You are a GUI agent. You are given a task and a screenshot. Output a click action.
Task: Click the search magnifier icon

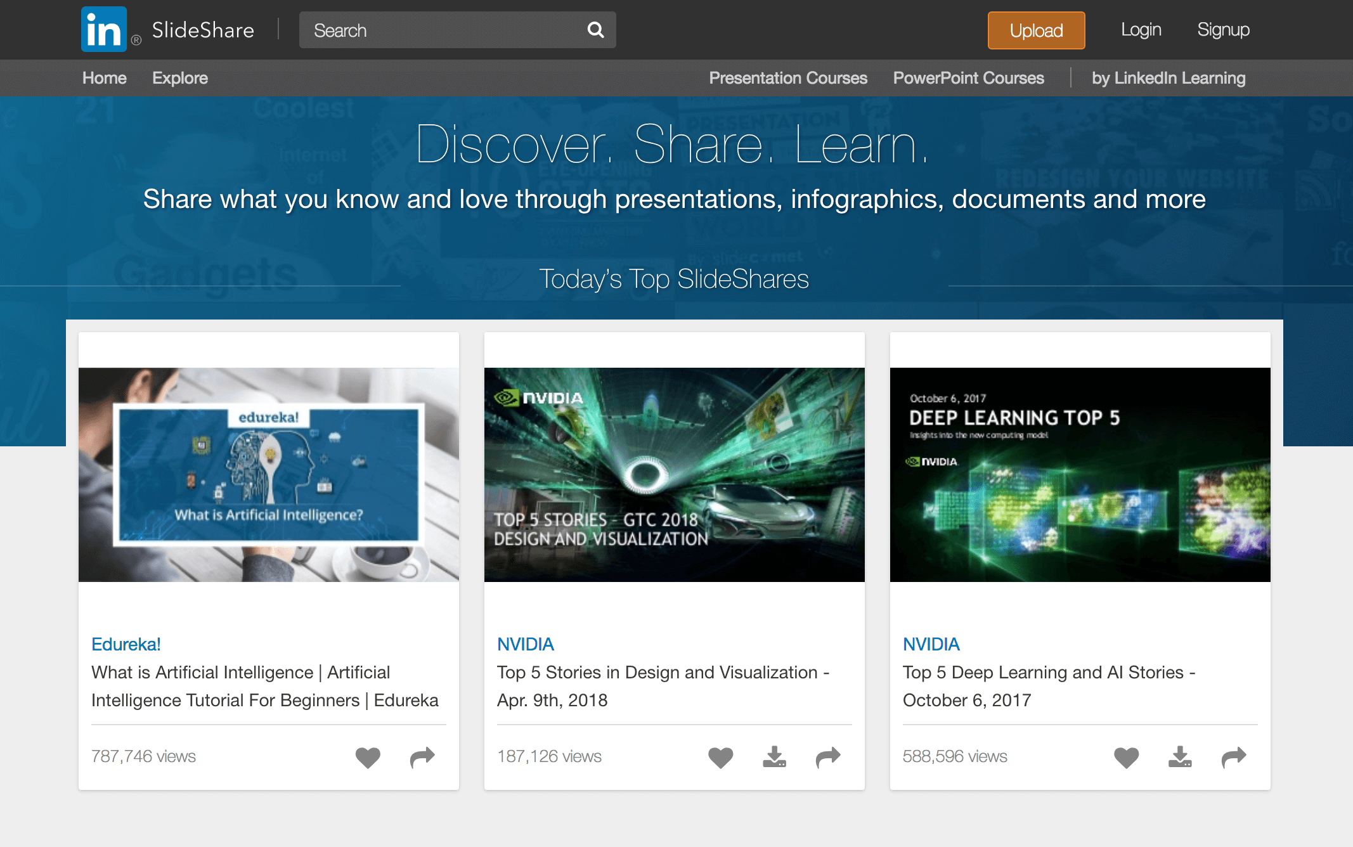pyautogui.click(x=595, y=30)
